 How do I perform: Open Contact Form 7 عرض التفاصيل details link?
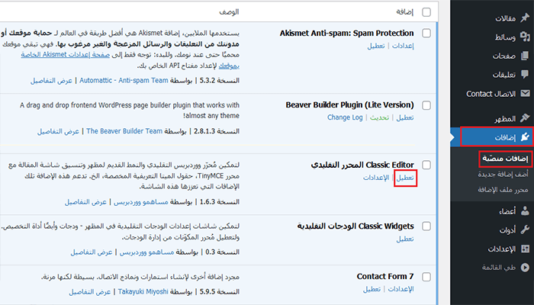tap(90, 292)
